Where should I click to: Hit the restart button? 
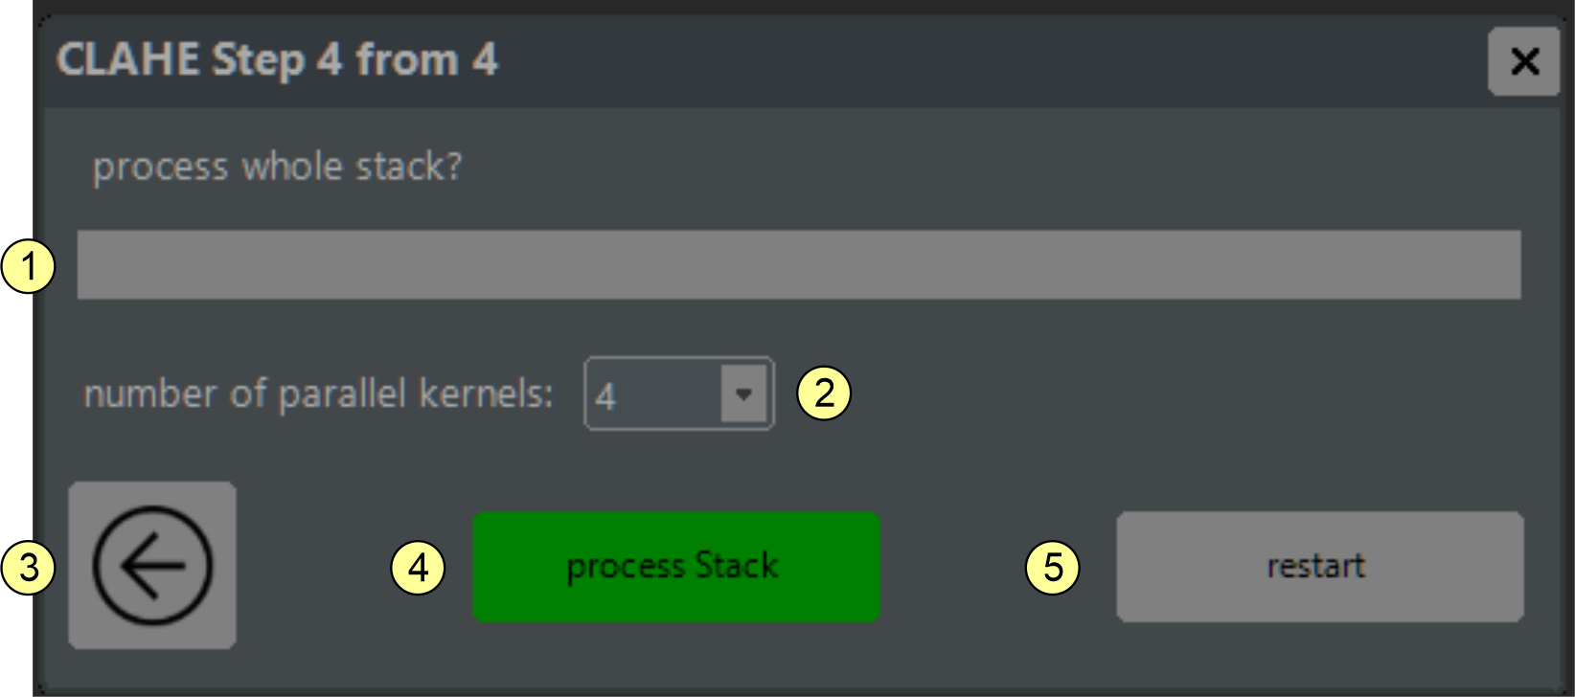pos(1319,567)
